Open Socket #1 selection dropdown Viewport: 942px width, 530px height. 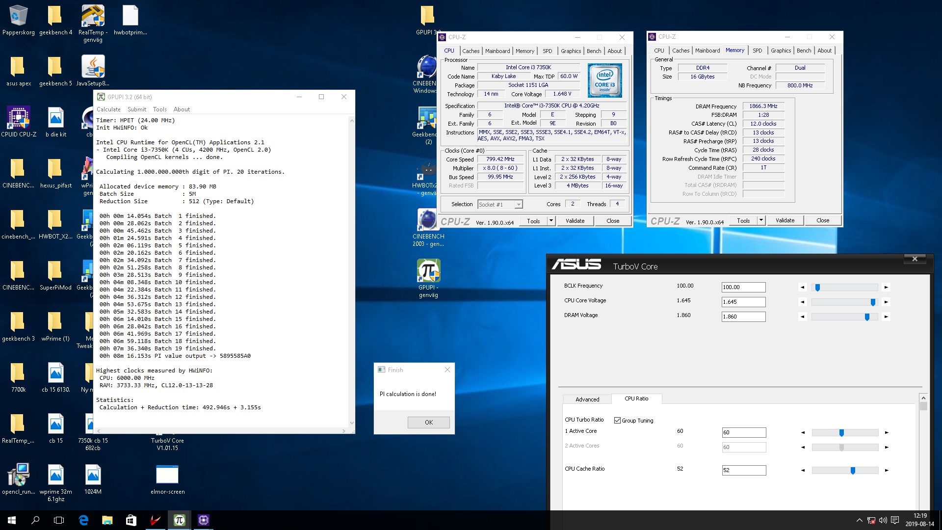[x=500, y=204]
